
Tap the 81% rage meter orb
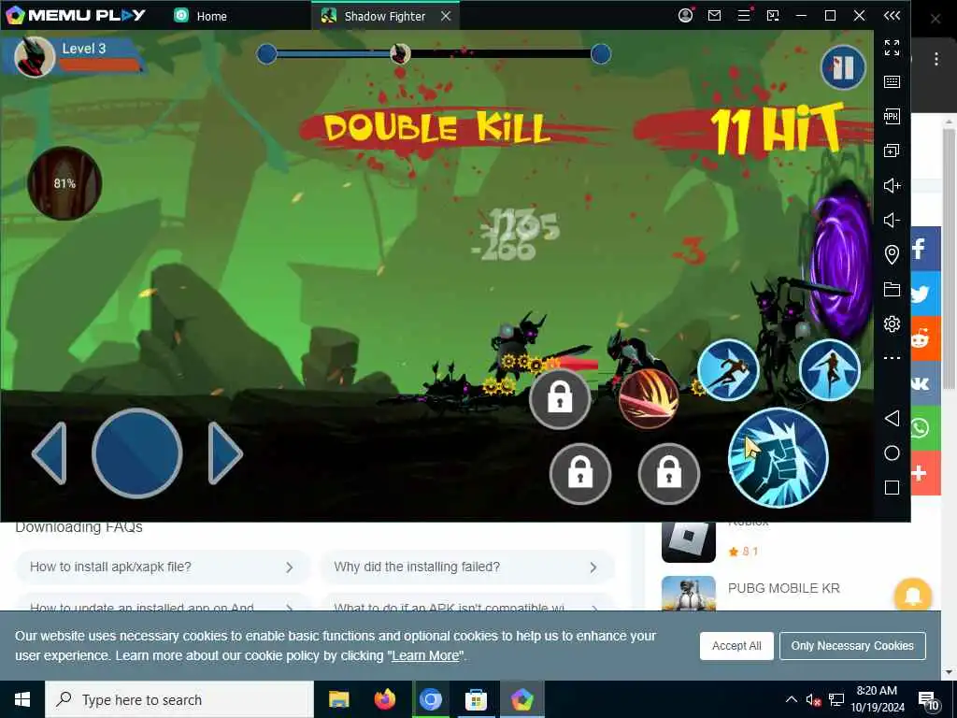pyautogui.click(x=64, y=183)
